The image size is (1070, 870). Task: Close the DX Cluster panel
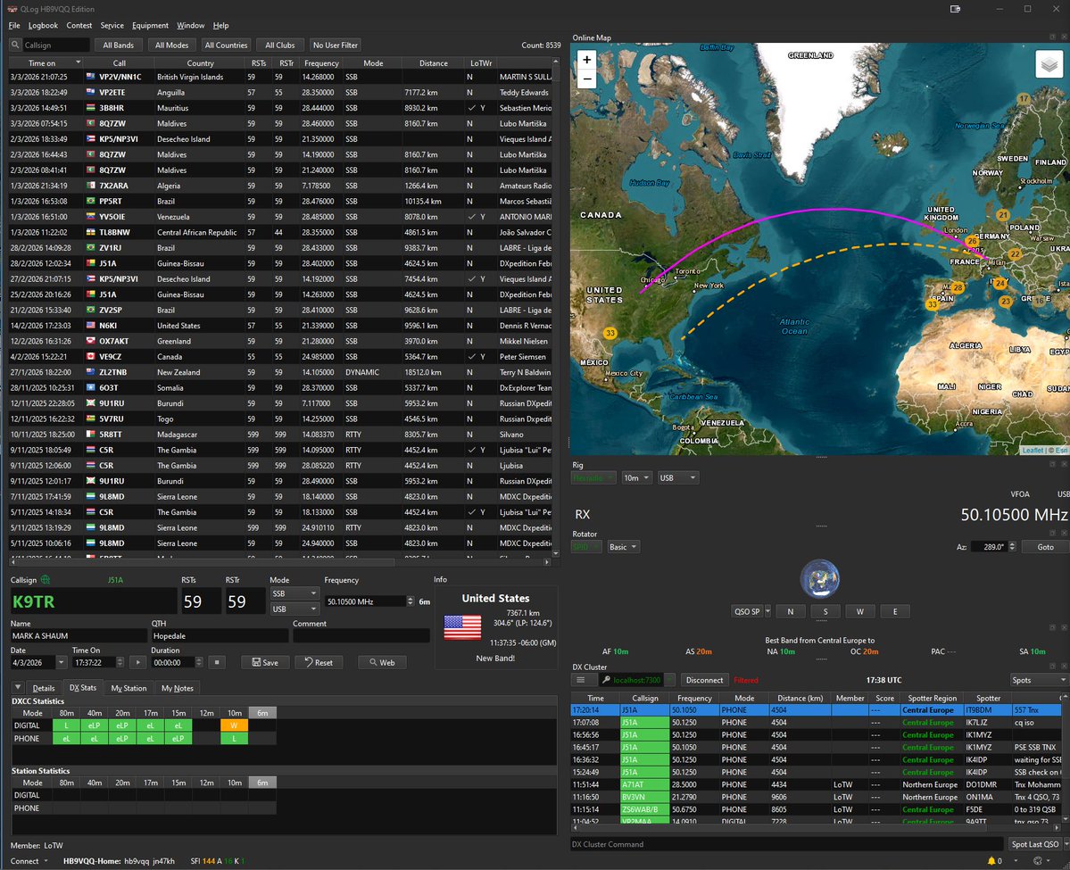(1063, 666)
